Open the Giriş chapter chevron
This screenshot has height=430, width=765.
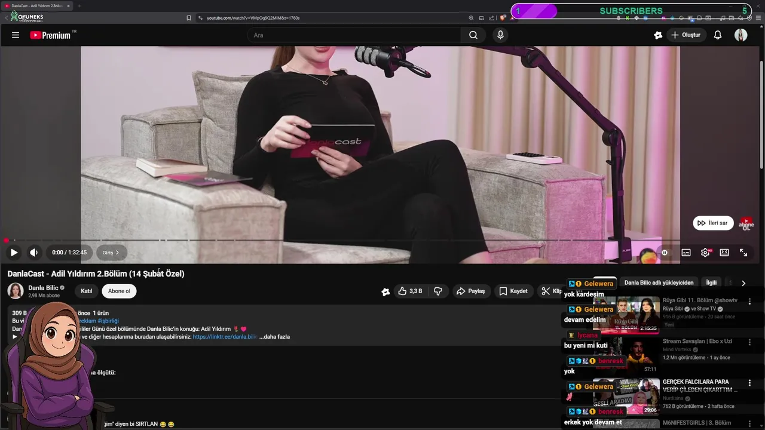click(111, 253)
